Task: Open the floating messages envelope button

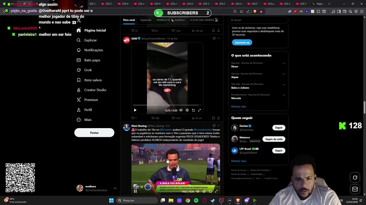Action: pos(355,189)
